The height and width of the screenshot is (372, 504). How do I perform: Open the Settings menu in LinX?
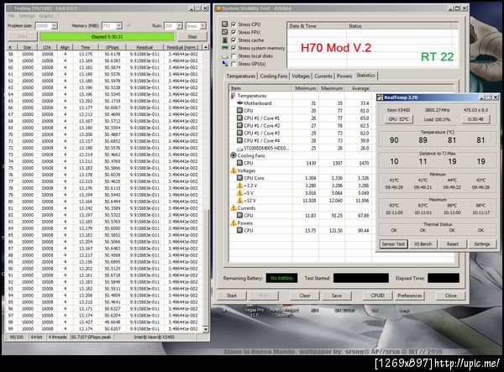(x=27, y=16)
